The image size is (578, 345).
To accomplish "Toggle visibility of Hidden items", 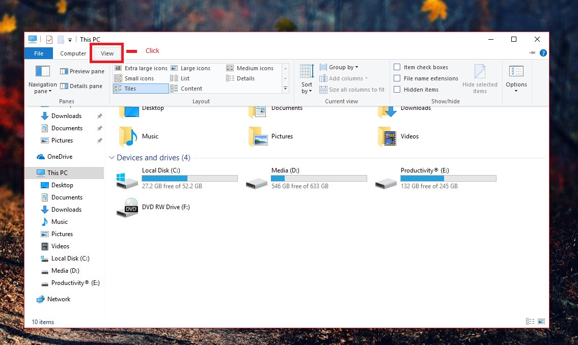I will pyautogui.click(x=397, y=89).
